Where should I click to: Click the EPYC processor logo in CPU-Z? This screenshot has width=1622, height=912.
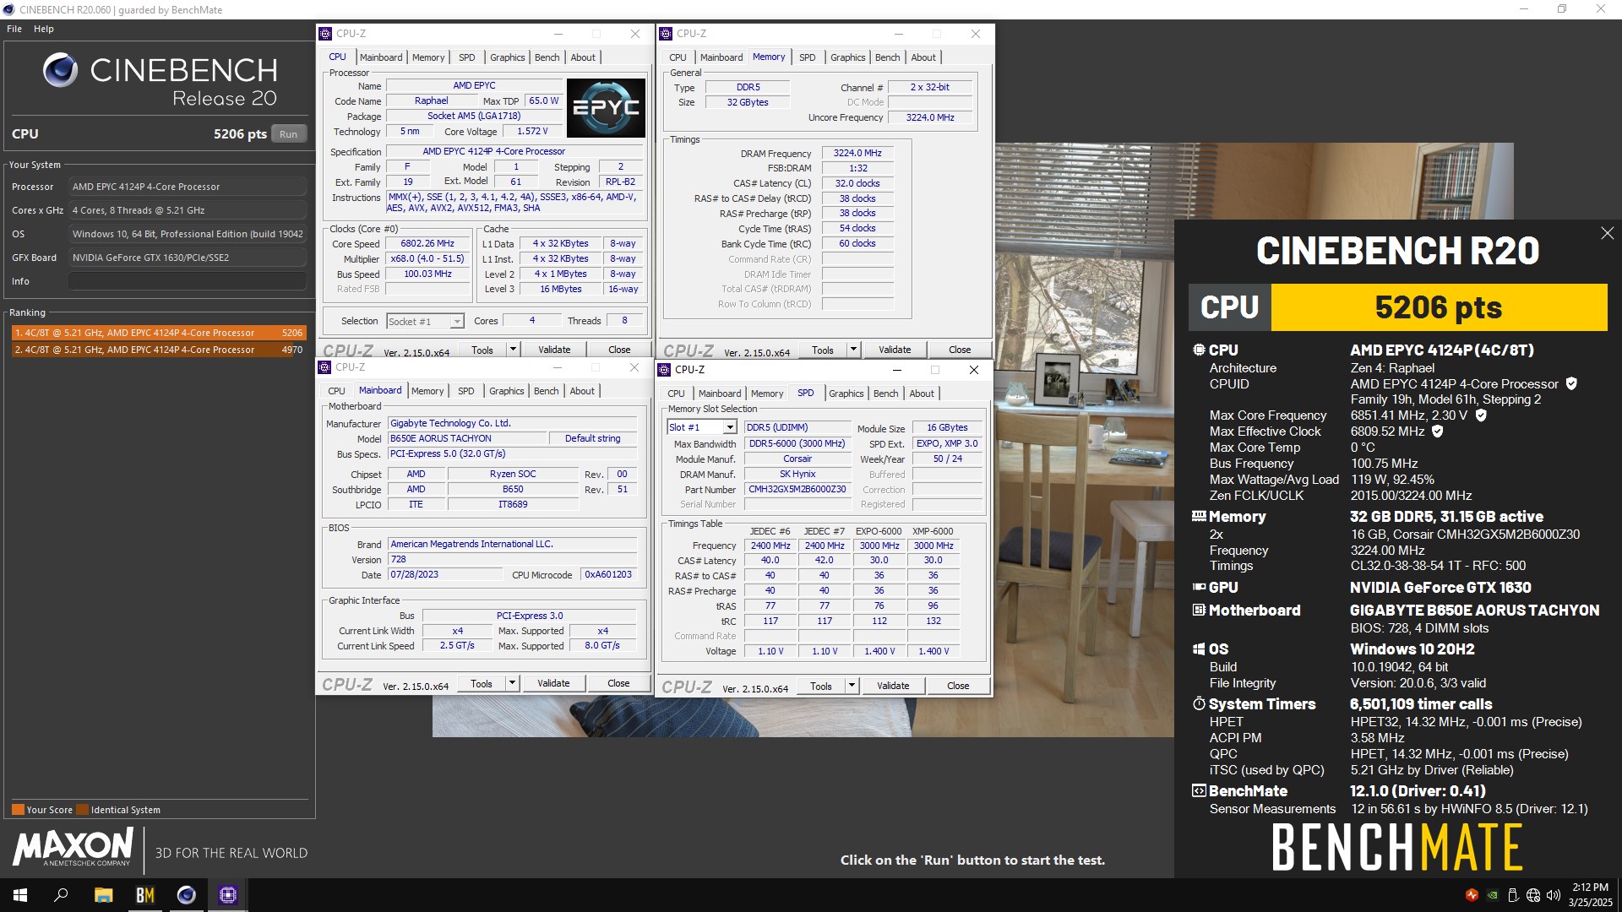click(606, 107)
